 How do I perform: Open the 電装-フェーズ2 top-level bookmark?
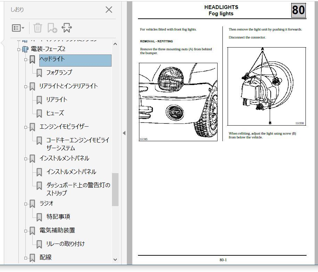pos(48,49)
